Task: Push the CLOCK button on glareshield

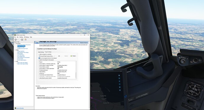Action: click(x=183, y=61)
